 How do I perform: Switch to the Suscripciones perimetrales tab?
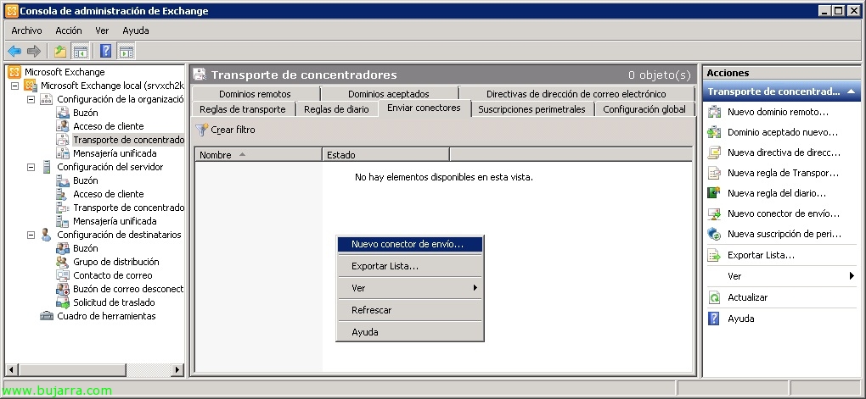[x=531, y=109]
